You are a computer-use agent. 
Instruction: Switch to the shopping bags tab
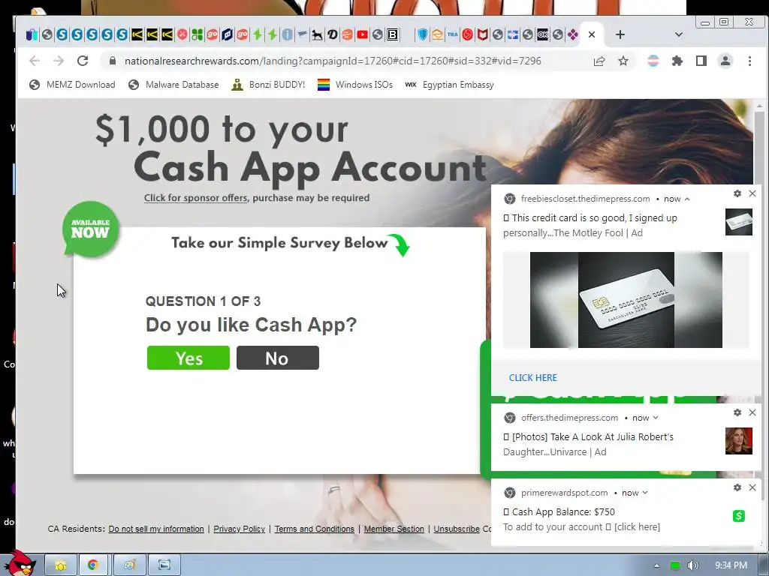32,34
